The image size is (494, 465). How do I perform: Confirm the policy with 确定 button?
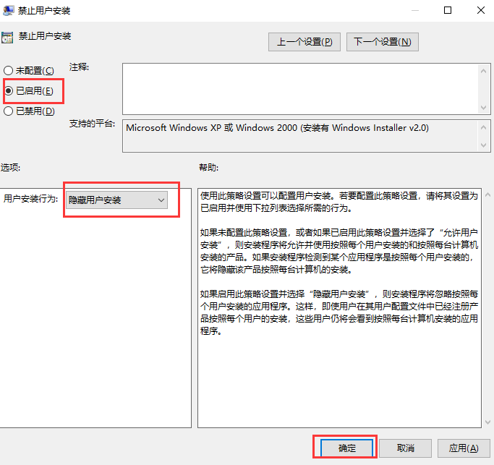coord(347,448)
